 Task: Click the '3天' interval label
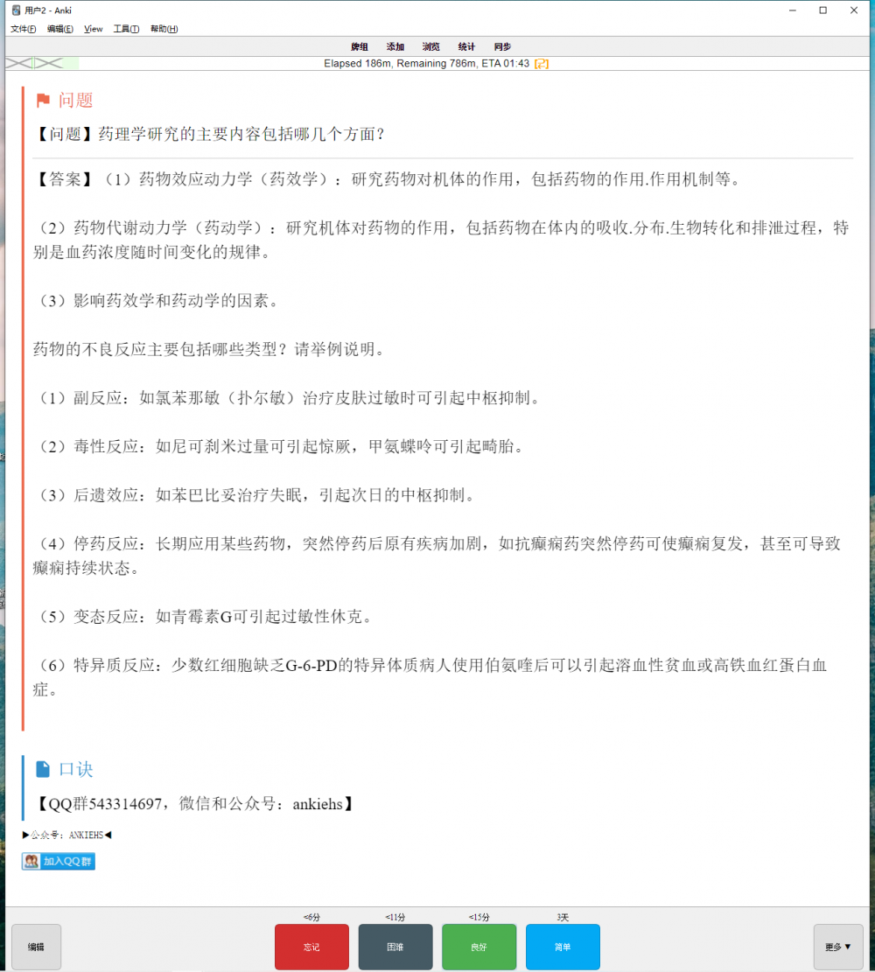click(x=563, y=917)
